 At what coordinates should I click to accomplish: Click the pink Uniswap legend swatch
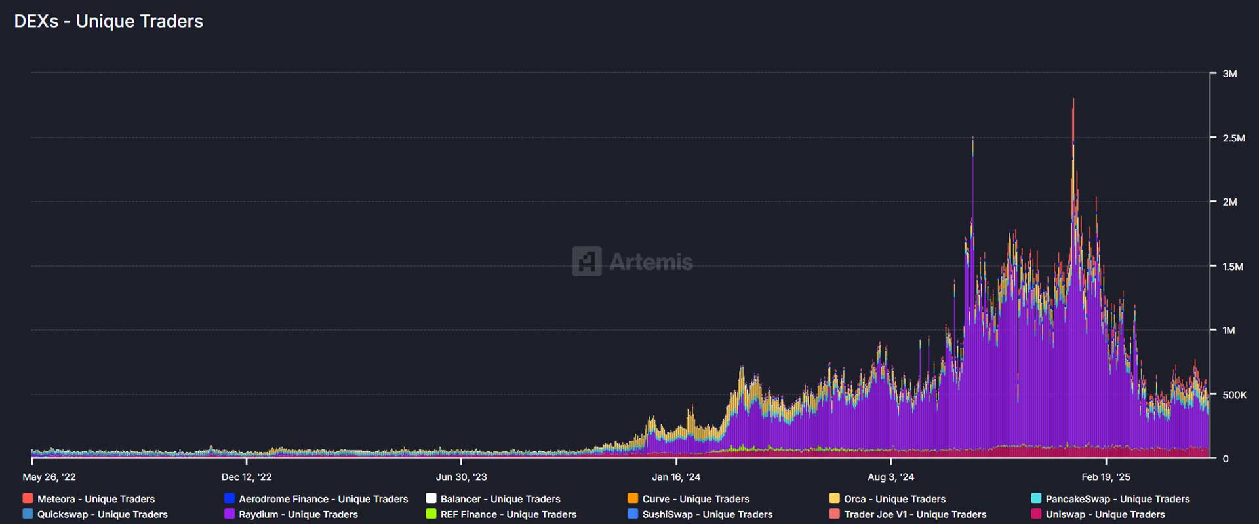click(x=1036, y=514)
